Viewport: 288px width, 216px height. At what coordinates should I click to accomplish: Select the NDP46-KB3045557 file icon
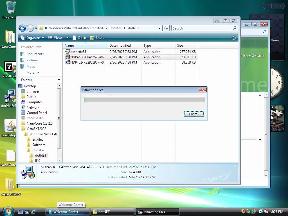(67, 57)
